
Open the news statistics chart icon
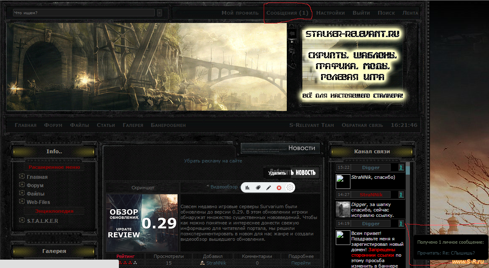[x=247, y=188]
